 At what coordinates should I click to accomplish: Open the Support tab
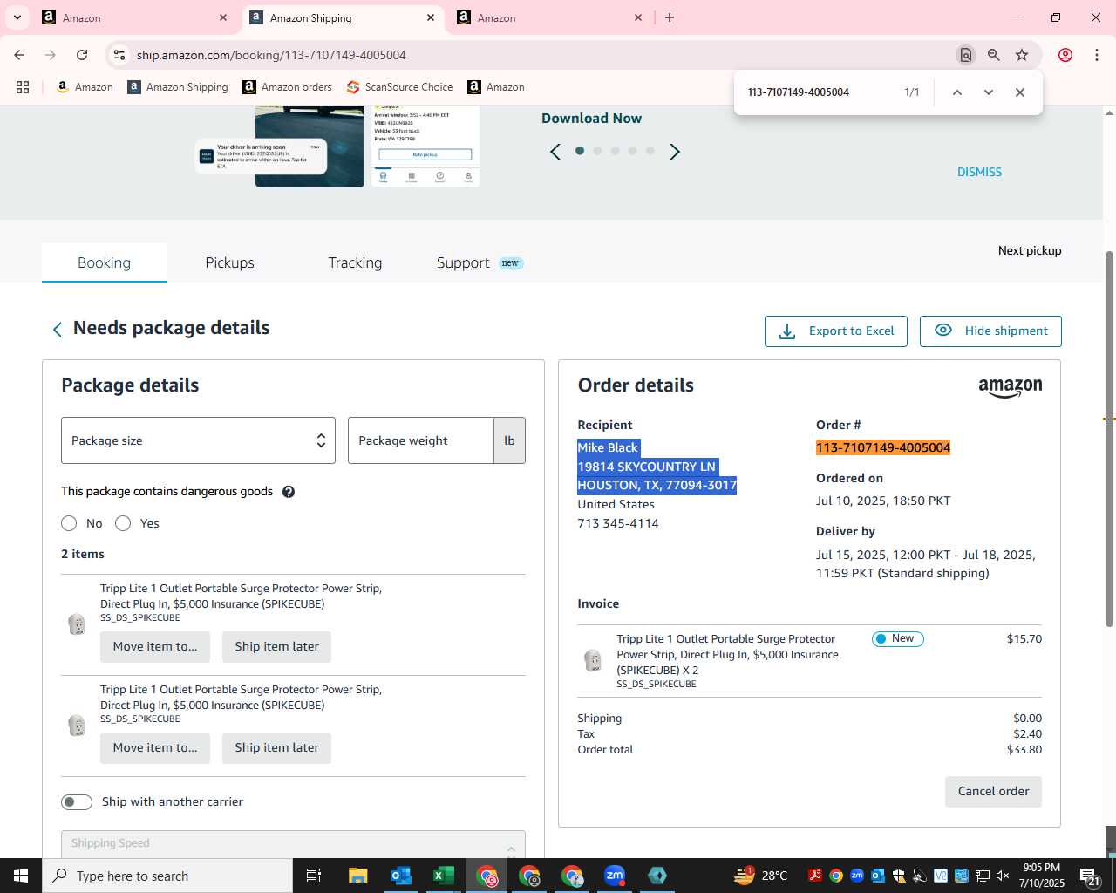480,262
